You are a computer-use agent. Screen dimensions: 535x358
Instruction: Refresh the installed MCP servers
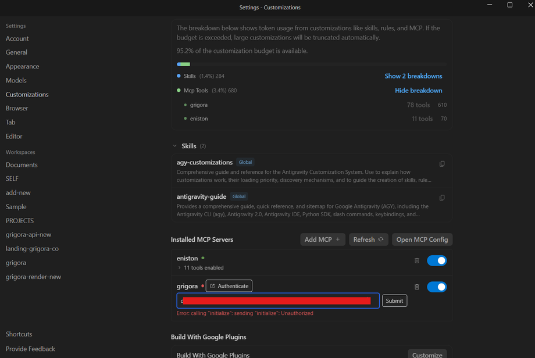(x=369, y=239)
